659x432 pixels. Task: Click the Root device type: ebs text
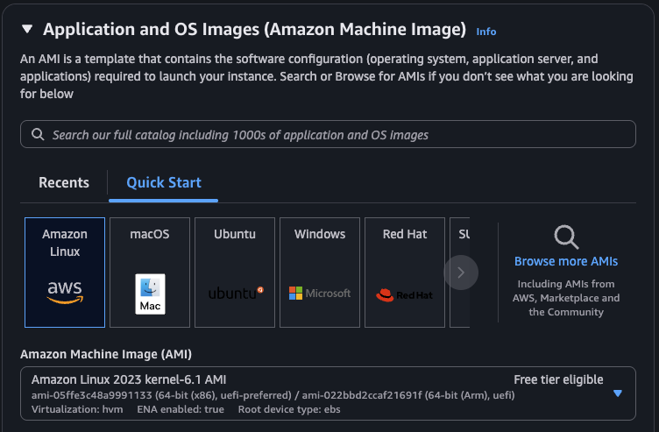tap(289, 409)
